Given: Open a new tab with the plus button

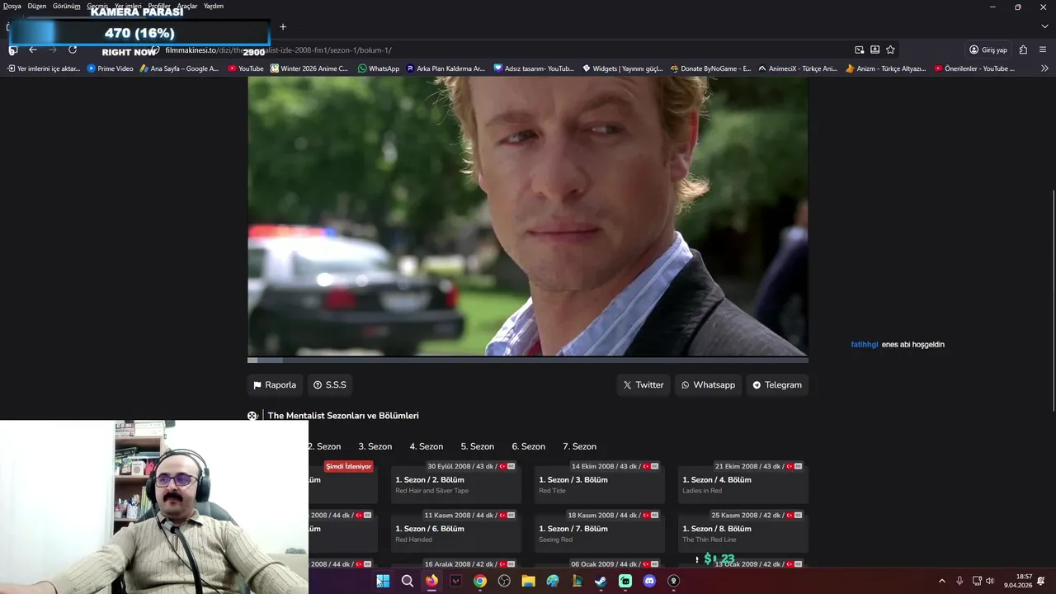Looking at the screenshot, I should [x=283, y=26].
